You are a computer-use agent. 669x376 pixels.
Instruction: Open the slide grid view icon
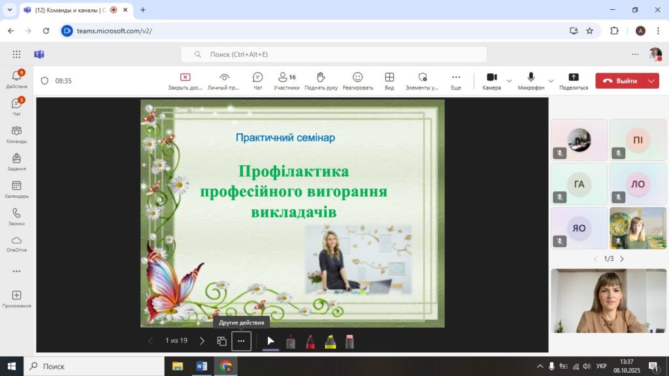[x=222, y=341]
